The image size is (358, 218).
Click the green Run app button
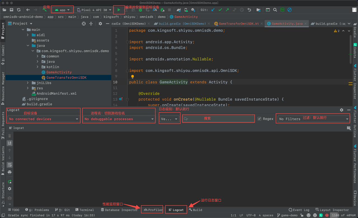pos(119,10)
